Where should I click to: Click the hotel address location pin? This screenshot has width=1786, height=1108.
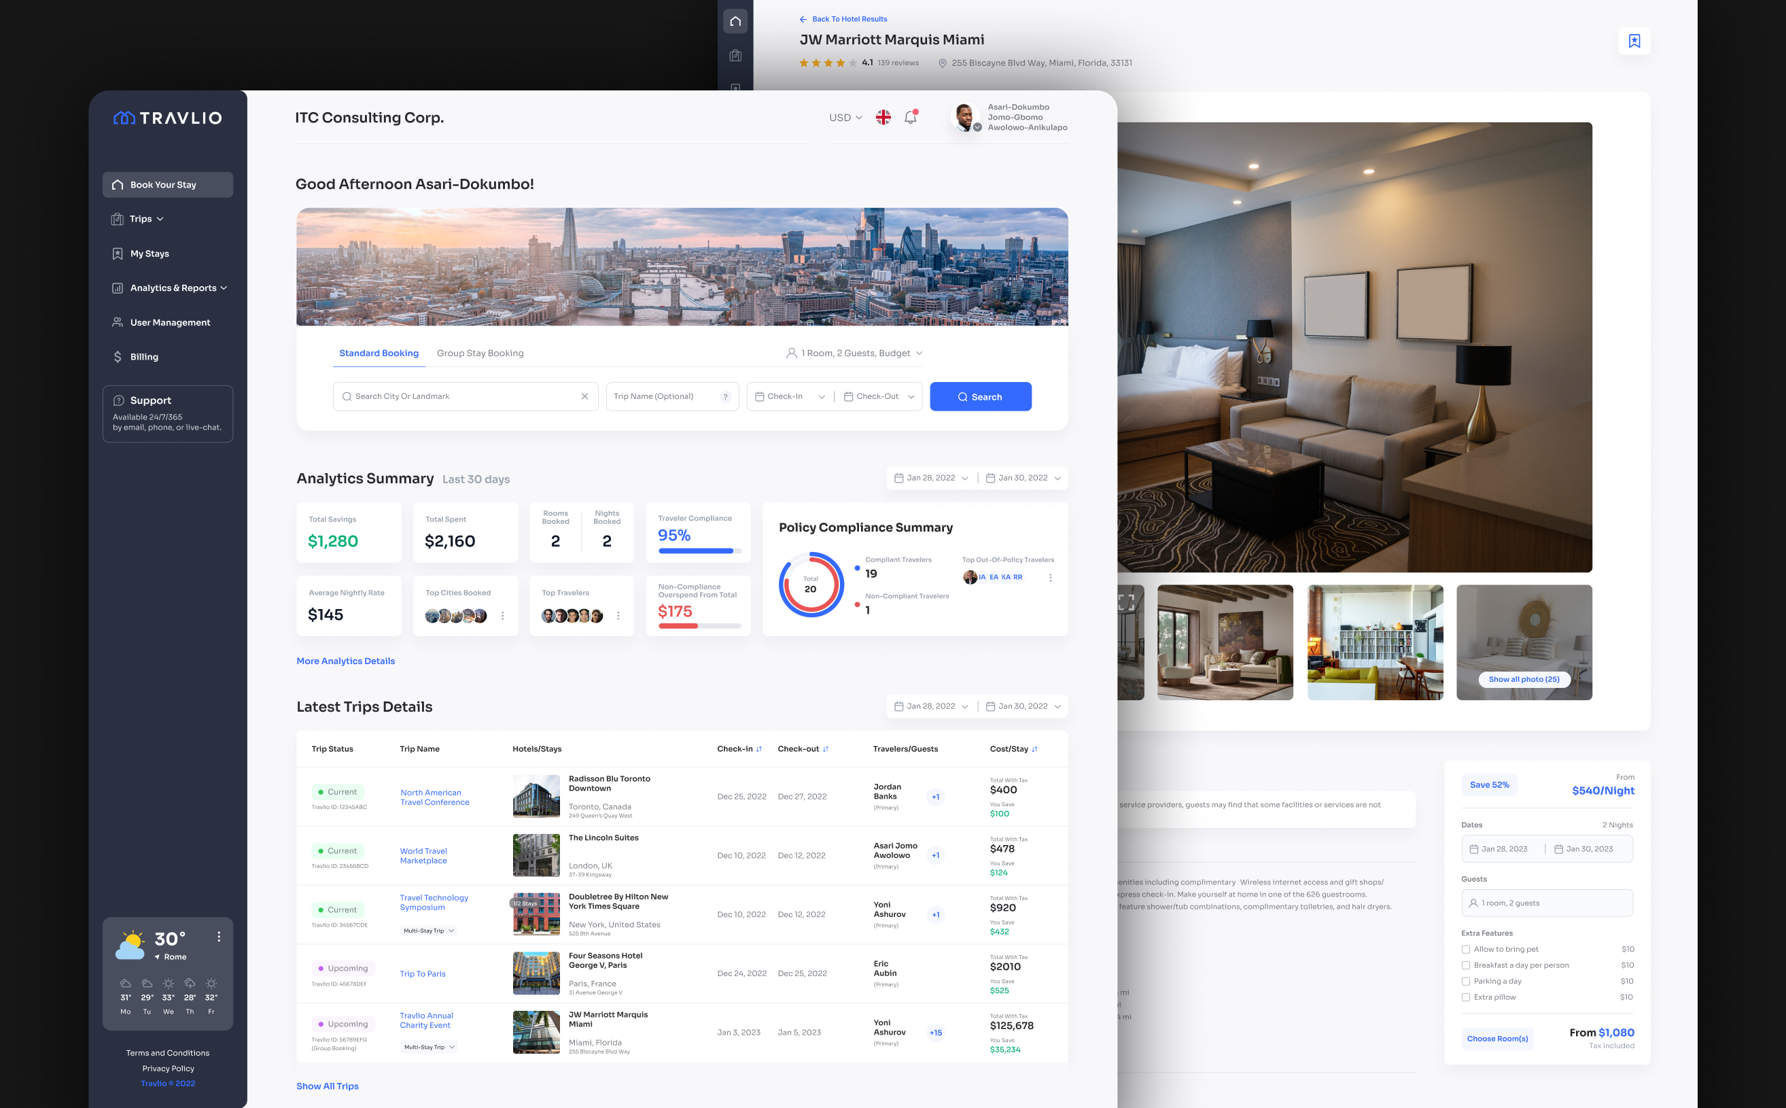click(x=943, y=63)
